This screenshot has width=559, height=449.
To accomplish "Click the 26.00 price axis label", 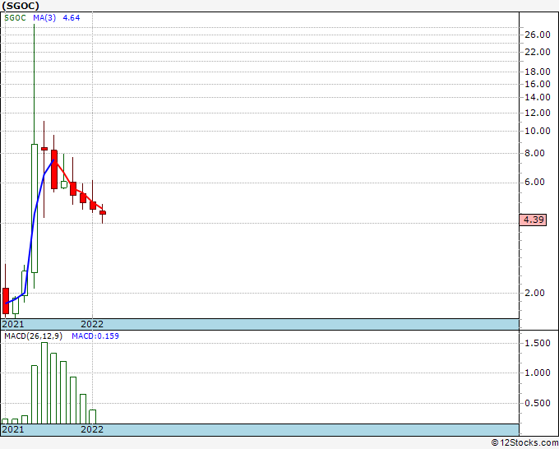I will pos(538,35).
